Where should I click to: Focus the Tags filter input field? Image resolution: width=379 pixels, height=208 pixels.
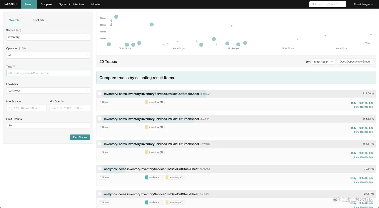[48, 73]
